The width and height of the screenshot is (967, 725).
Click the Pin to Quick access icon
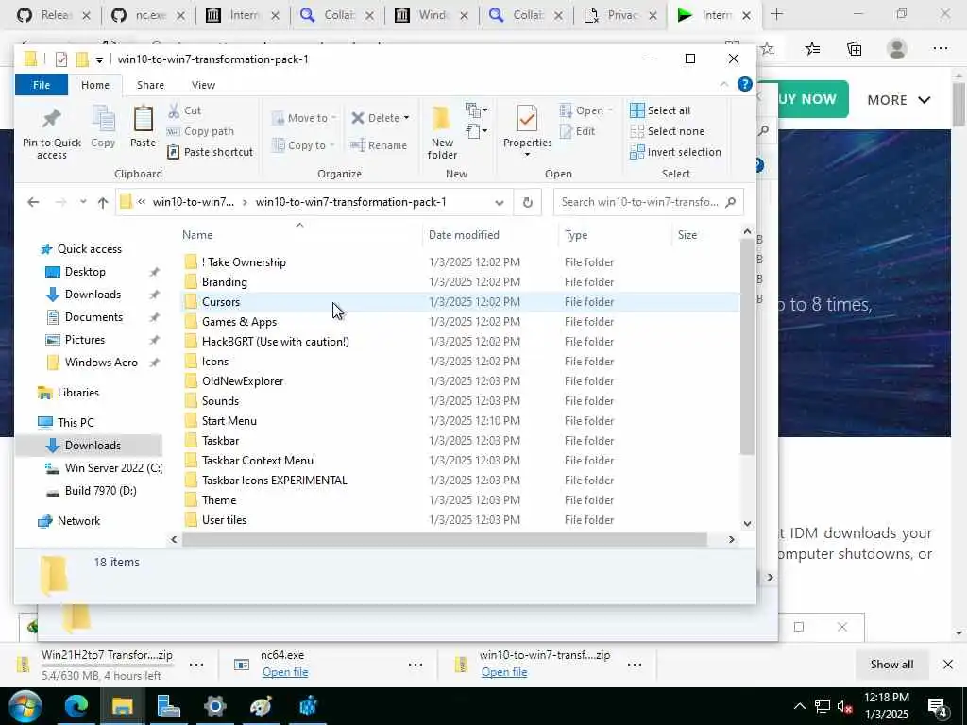(52, 120)
